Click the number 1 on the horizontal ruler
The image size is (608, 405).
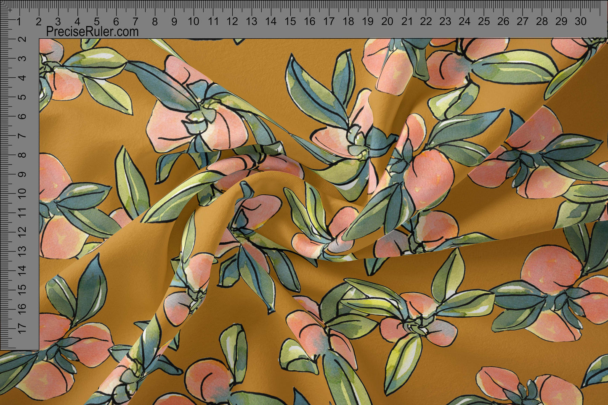click(19, 21)
